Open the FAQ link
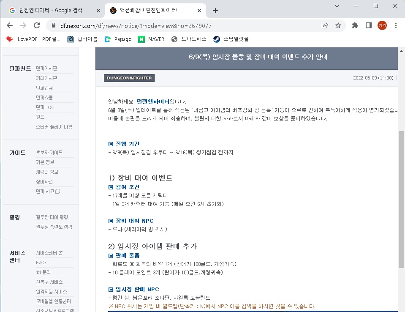This screenshot has width=405, height=312. coord(41,263)
